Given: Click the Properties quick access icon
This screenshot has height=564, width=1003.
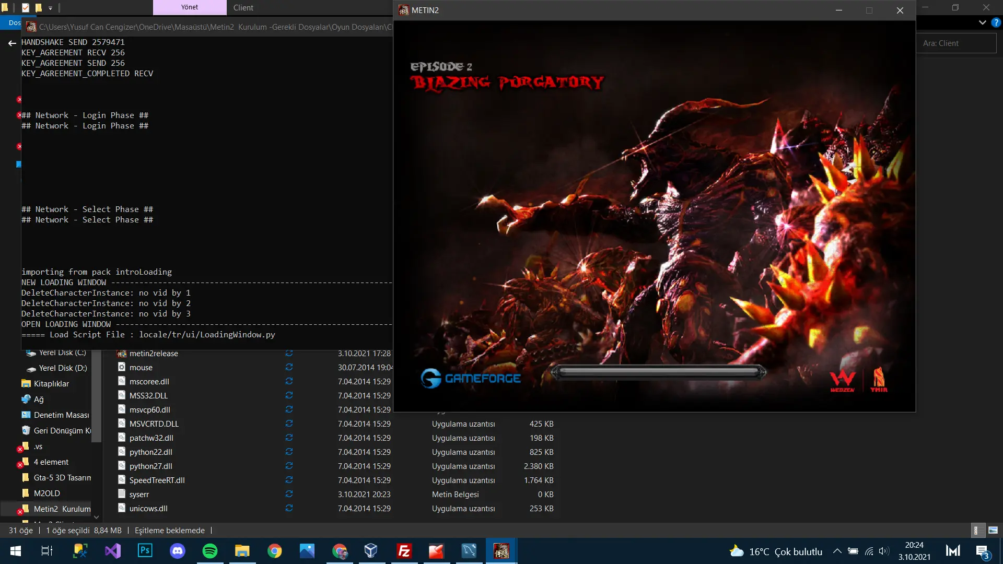Looking at the screenshot, I should click(26, 8).
